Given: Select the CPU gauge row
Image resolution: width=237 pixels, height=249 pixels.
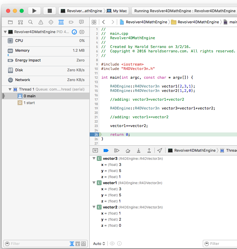Looking at the screenshot, I should [46, 41].
